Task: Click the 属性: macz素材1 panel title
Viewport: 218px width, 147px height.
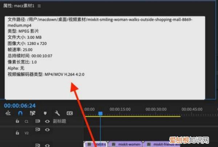Action: click(x=19, y=6)
